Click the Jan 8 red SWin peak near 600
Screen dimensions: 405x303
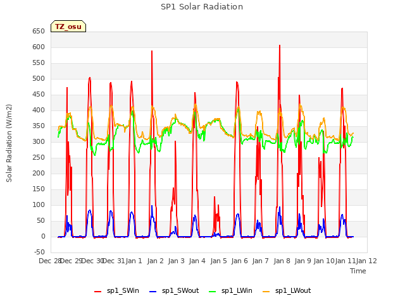tap(280, 46)
